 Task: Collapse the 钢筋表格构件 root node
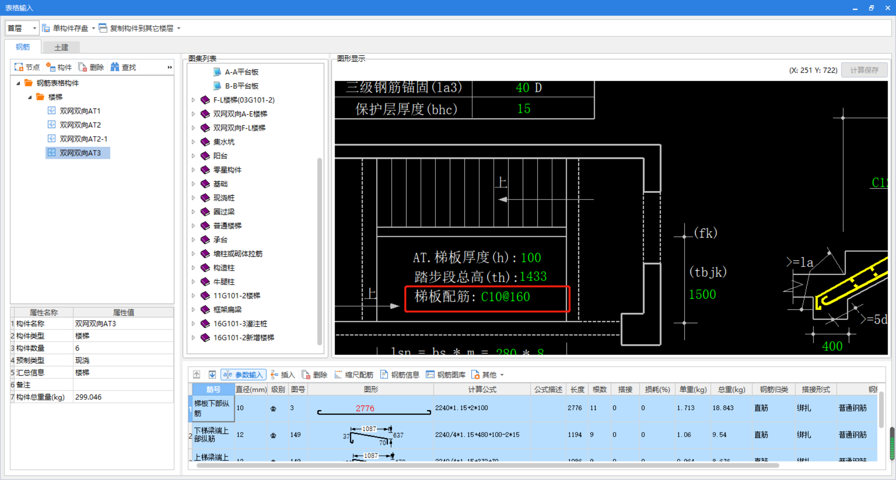point(18,83)
